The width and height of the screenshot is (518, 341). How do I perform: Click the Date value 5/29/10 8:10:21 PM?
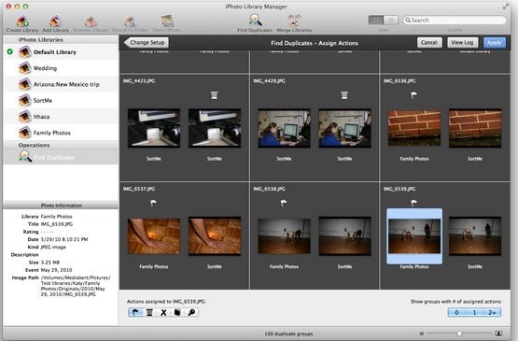pos(64,239)
